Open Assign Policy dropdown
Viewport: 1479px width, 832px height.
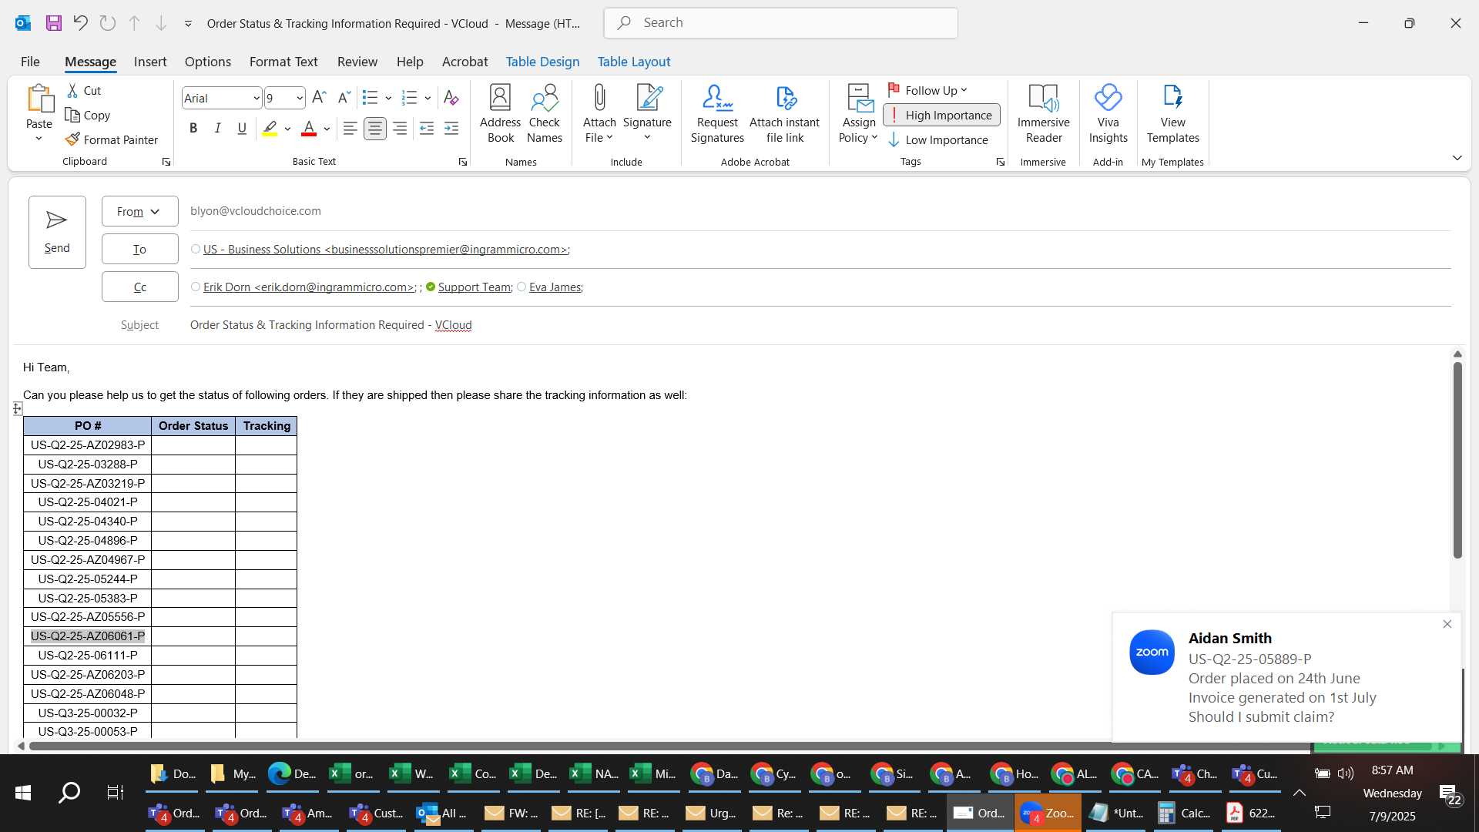coord(858,113)
